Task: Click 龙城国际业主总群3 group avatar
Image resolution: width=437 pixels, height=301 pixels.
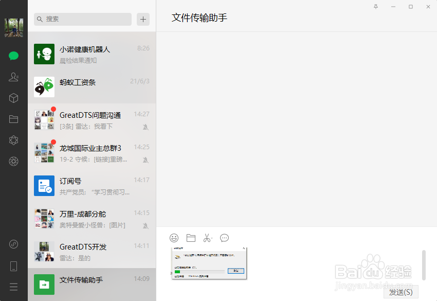Action: point(44,153)
